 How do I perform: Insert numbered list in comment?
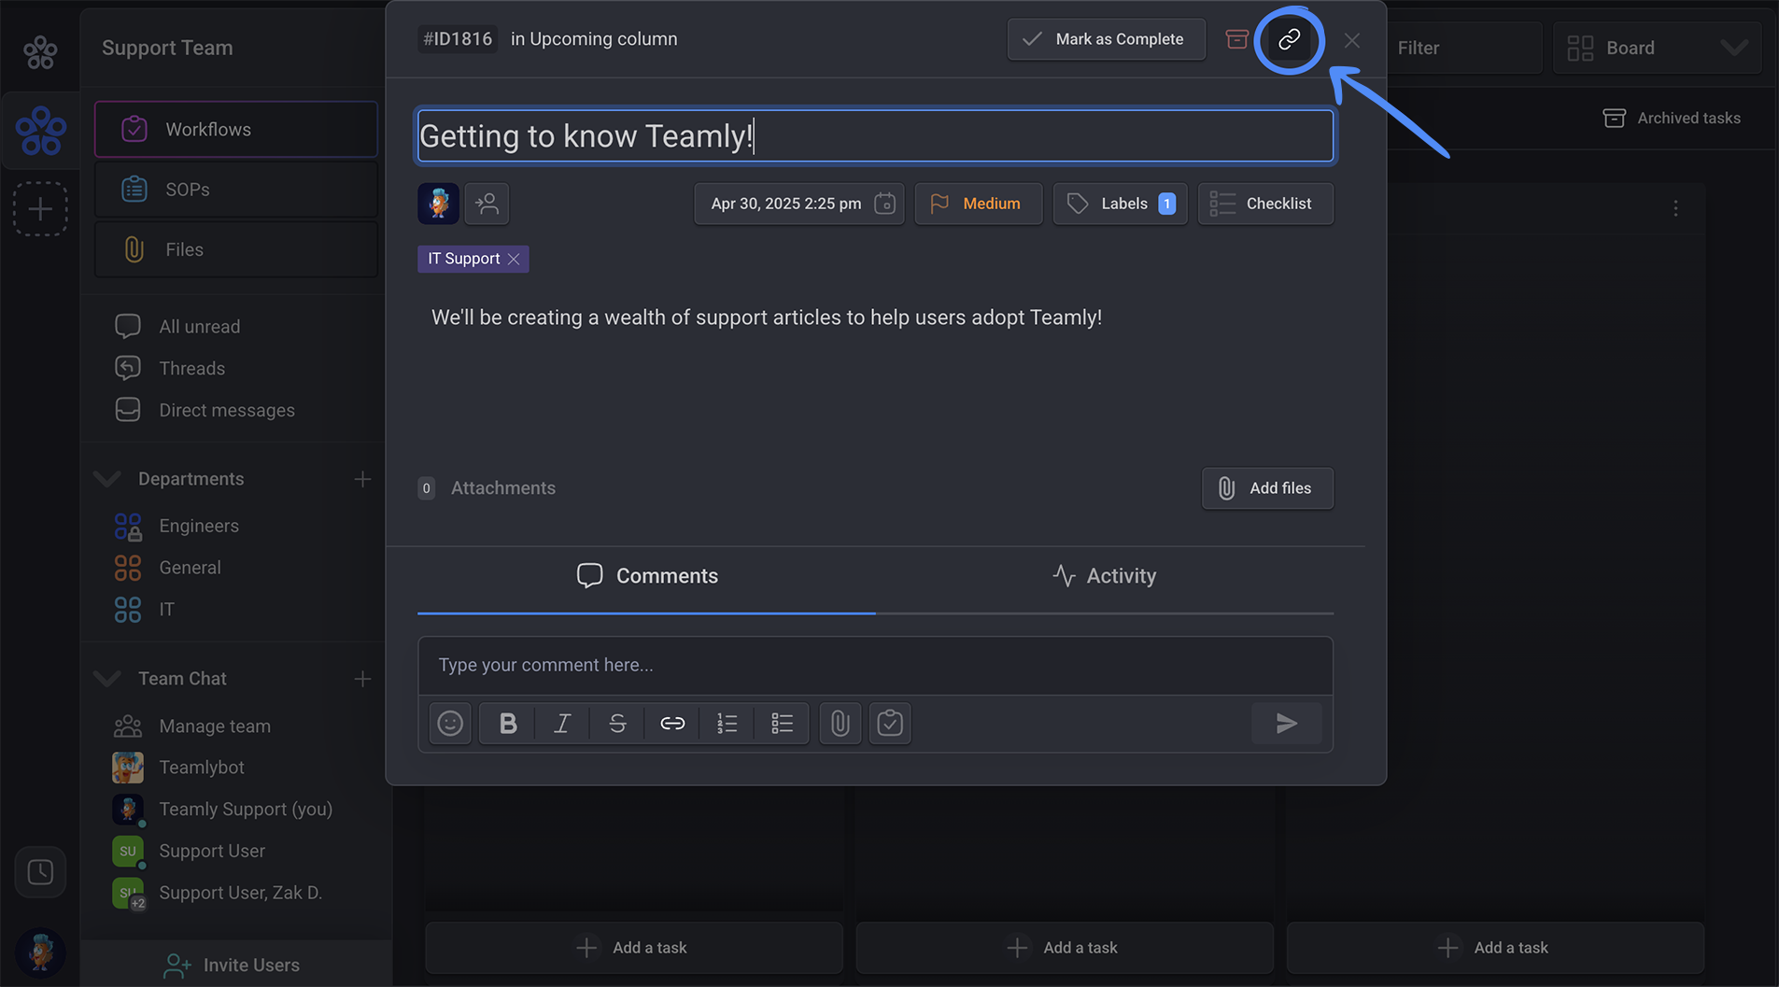[727, 723]
